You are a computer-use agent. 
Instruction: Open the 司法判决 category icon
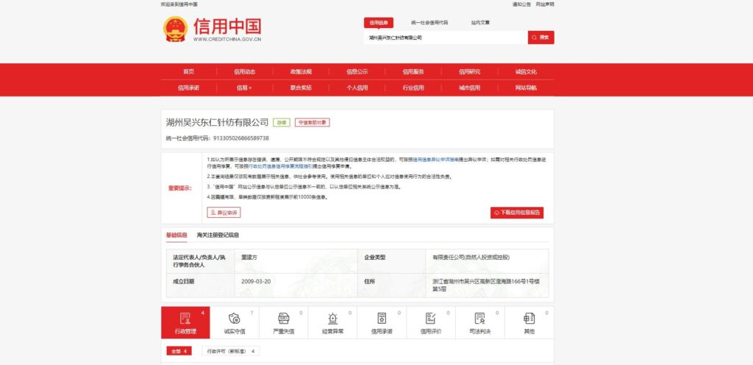click(480, 318)
